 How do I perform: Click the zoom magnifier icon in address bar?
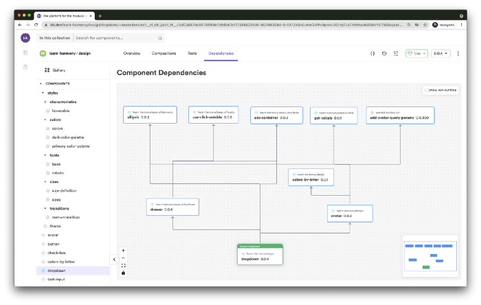pos(409,25)
